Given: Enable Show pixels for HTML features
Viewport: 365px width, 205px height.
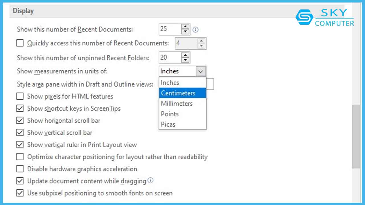Looking at the screenshot, I should [20, 96].
